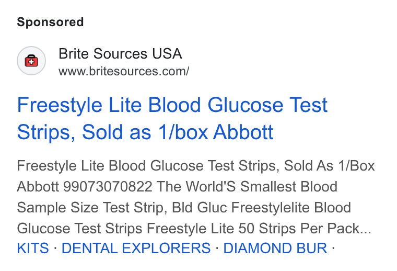Click the product number 99073070822 in description
397x271 pixels.
pos(108,187)
